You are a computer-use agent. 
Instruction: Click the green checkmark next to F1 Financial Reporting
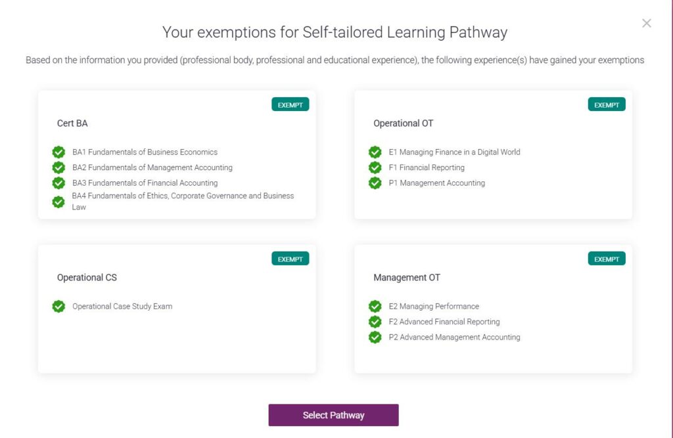pos(375,167)
